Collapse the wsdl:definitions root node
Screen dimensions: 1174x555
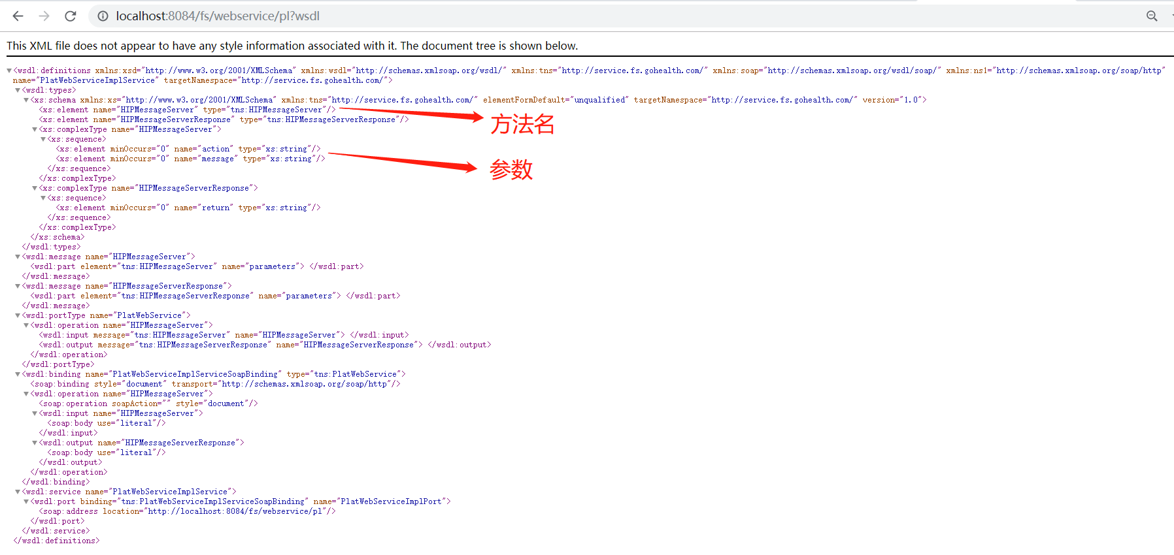[9, 71]
